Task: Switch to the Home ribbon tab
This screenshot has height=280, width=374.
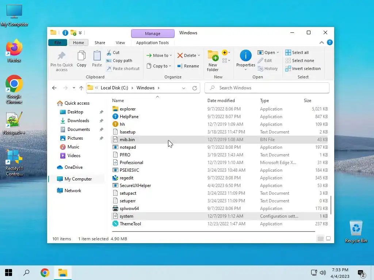Action: (79, 43)
